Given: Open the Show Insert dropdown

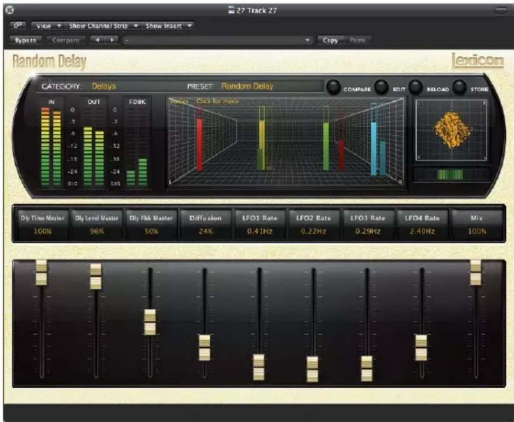Looking at the screenshot, I should click(169, 26).
